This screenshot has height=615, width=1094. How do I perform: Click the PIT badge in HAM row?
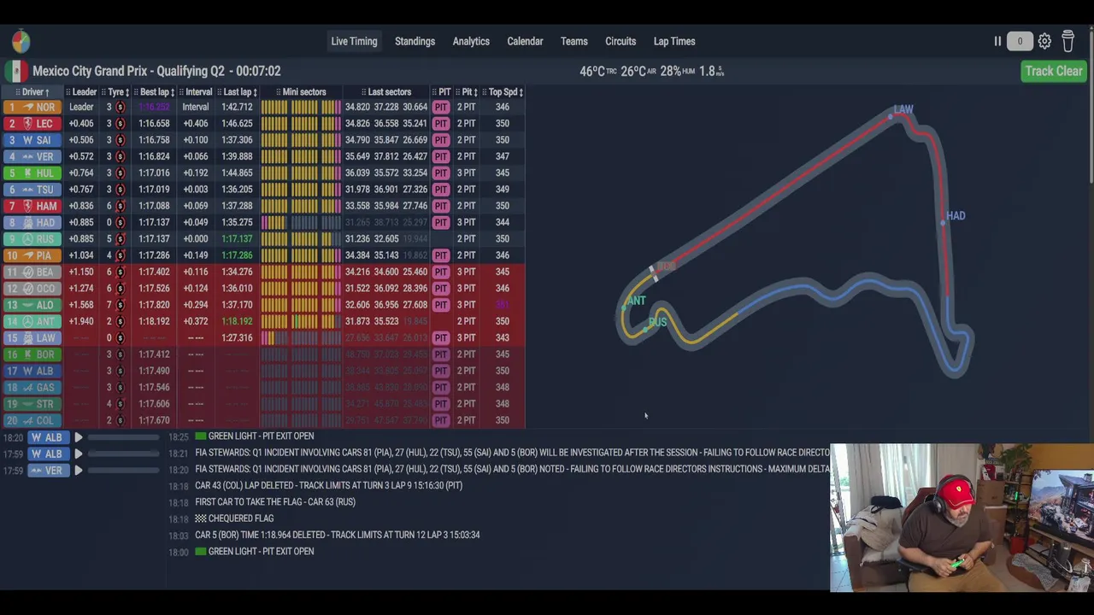[441, 206]
